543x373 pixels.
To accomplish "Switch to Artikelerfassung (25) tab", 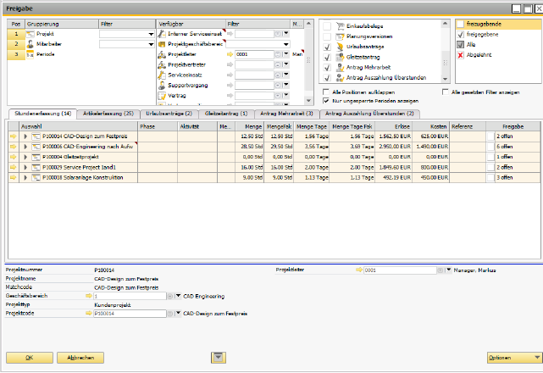I will click(108, 113).
